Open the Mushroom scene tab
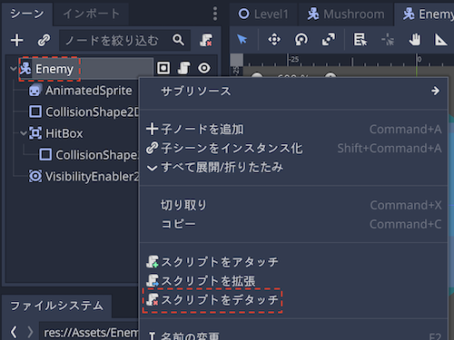The width and height of the screenshot is (454, 340). pos(346,14)
